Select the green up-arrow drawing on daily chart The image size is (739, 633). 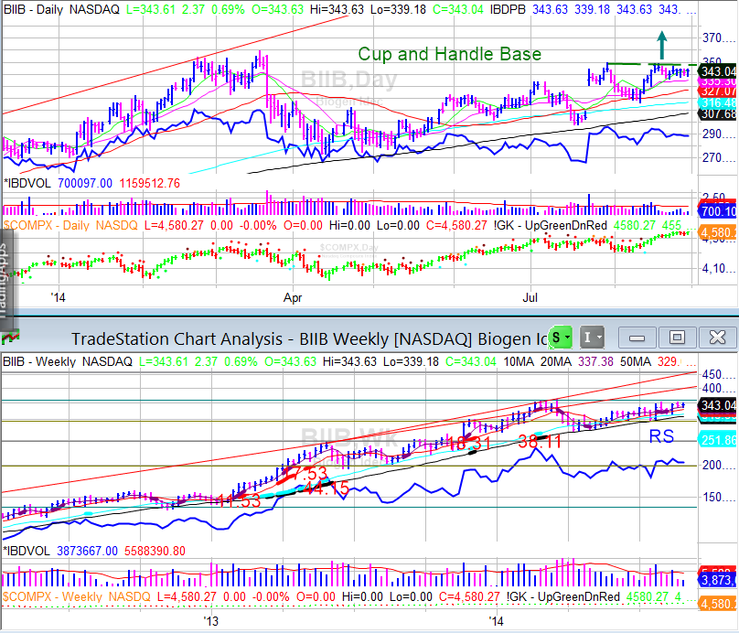pos(662,45)
